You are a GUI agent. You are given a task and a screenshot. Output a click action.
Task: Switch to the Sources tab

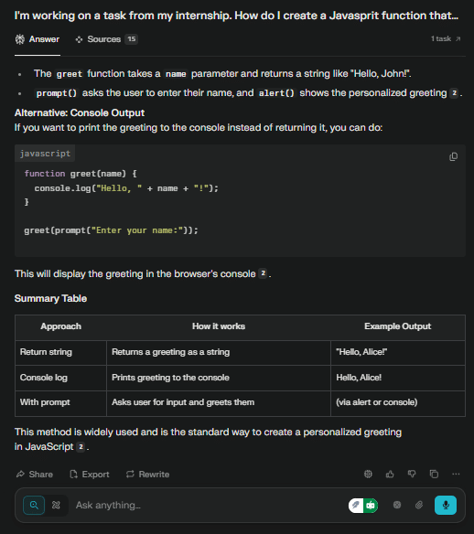click(x=106, y=39)
